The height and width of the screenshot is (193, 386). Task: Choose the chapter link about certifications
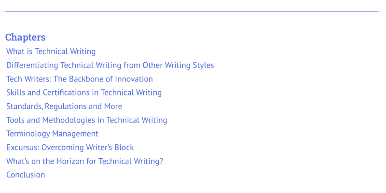[x=84, y=93]
